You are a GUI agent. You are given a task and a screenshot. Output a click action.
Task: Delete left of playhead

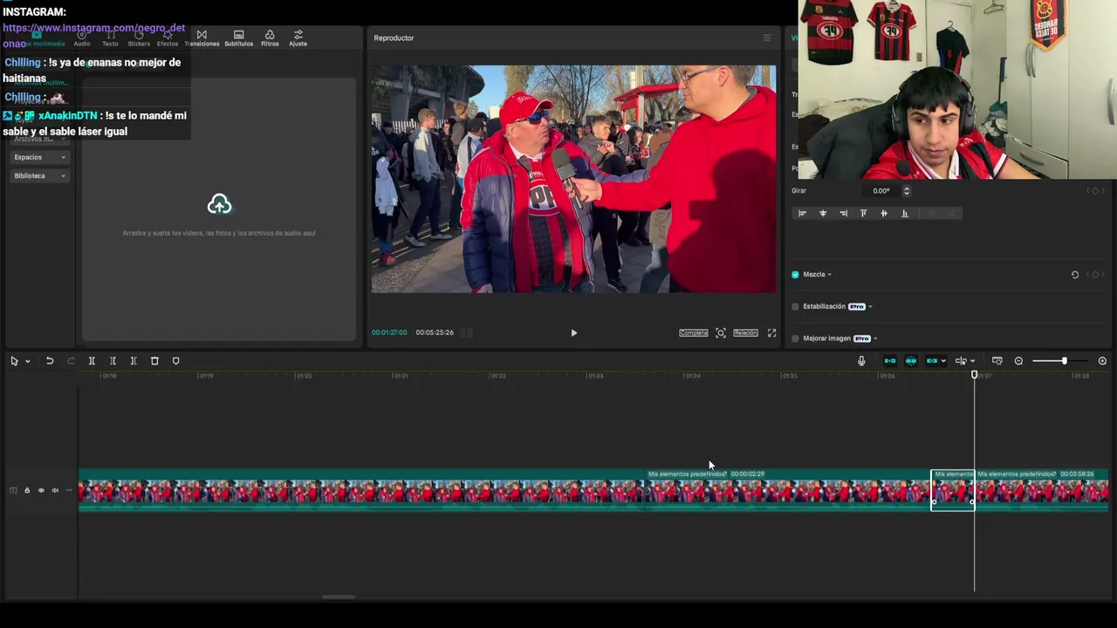tap(113, 361)
